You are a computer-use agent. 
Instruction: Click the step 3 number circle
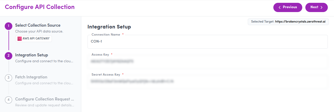9,78
